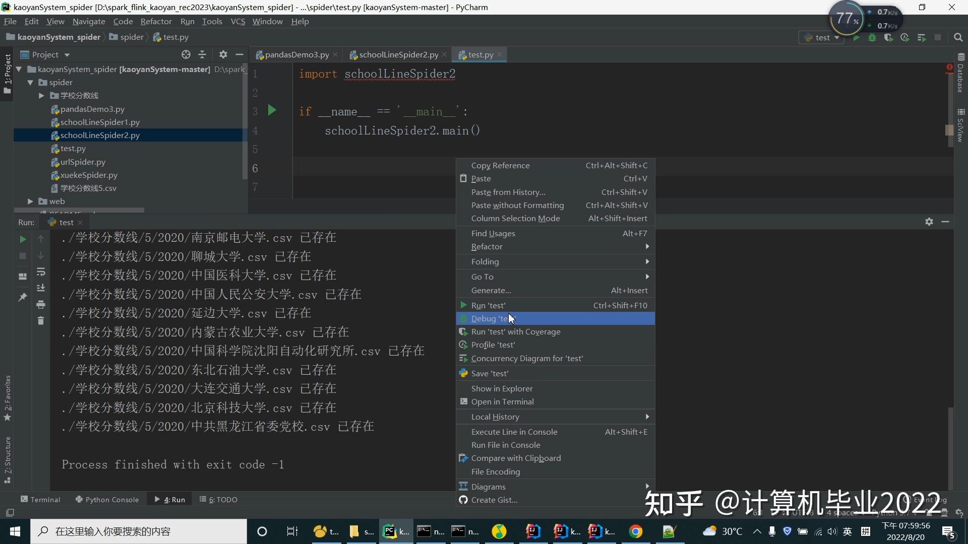The width and height of the screenshot is (968, 544).
Task: Toggle scroll to end in Run console
Action: click(x=41, y=288)
